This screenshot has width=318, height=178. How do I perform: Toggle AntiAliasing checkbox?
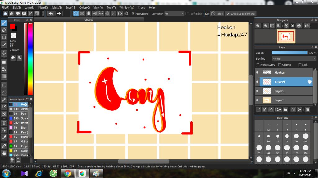(x=133, y=14)
